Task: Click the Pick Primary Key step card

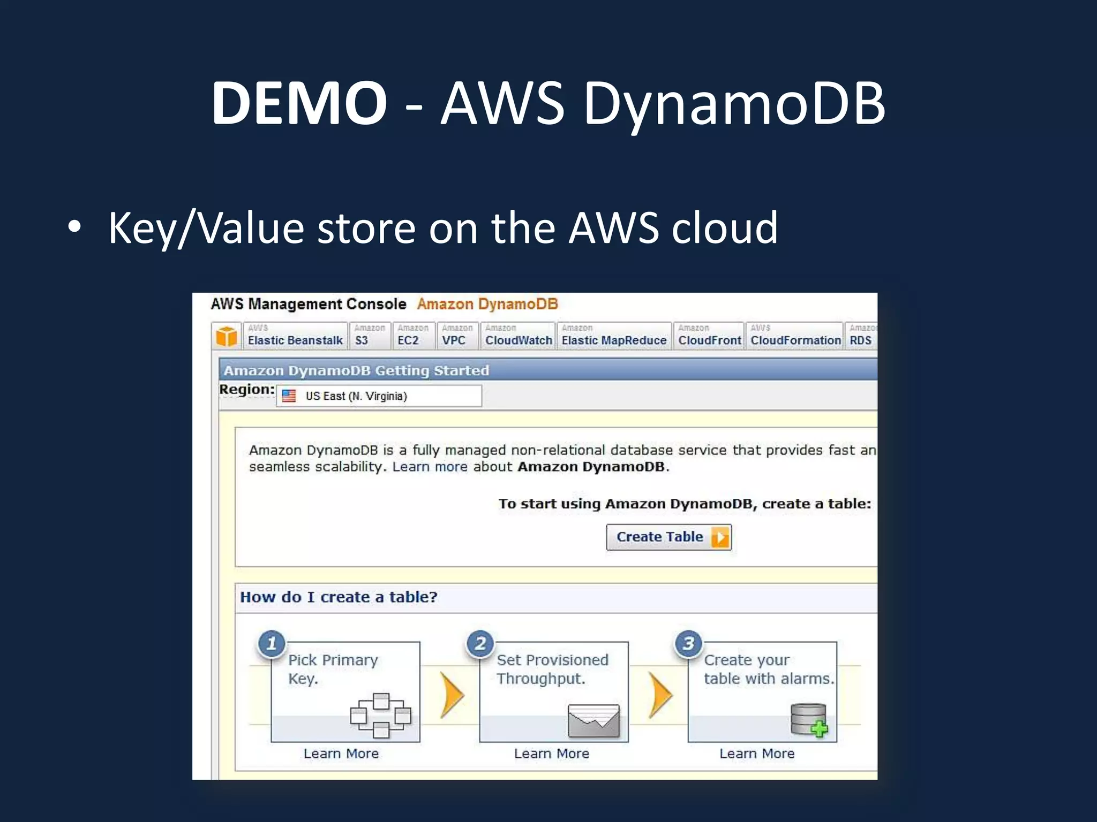Action: point(345,692)
